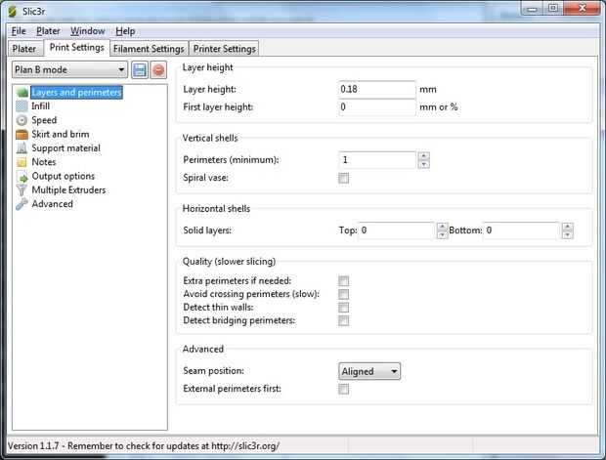
Task: Maximize the Slic3r window
Action: 553,9
